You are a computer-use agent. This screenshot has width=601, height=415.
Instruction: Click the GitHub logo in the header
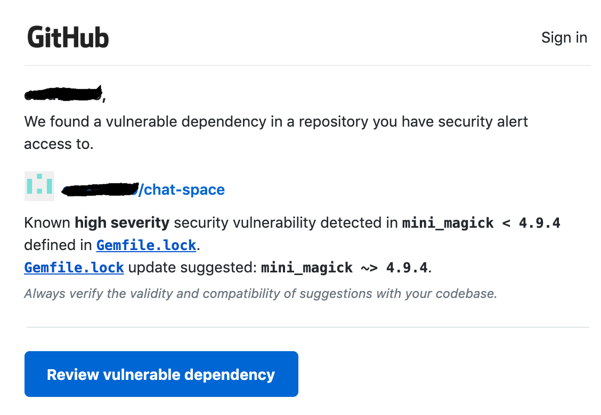coord(68,37)
